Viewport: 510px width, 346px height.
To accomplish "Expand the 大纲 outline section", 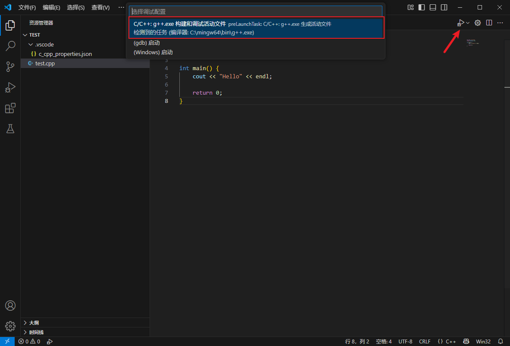I will pos(85,323).
